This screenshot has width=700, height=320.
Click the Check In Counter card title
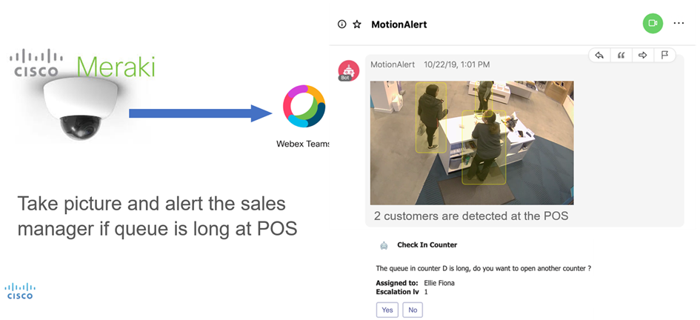[x=427, y=245]
